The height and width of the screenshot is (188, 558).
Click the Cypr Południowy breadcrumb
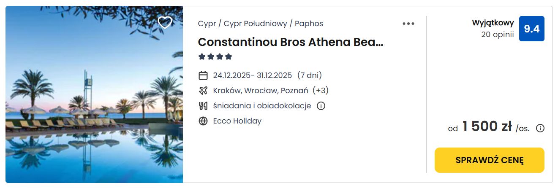click(x=255, y=24)
